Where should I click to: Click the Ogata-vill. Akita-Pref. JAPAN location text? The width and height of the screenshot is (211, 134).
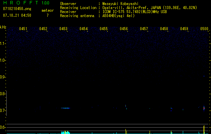150,8
